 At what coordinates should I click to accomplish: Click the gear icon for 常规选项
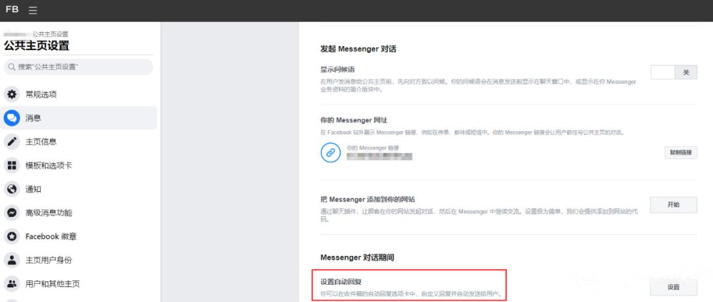[12, 94]
